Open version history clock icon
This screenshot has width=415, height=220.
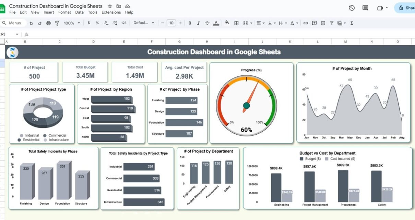tap(352, 8)
